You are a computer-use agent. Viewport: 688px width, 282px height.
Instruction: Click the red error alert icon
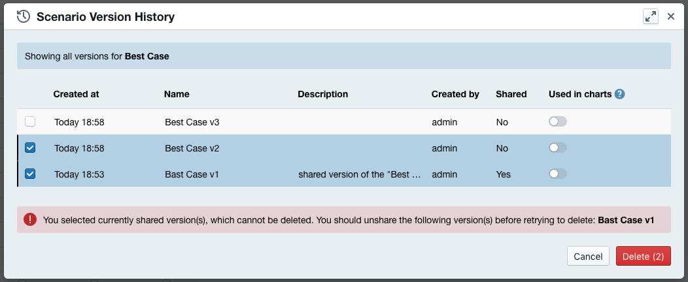[30, 220]
